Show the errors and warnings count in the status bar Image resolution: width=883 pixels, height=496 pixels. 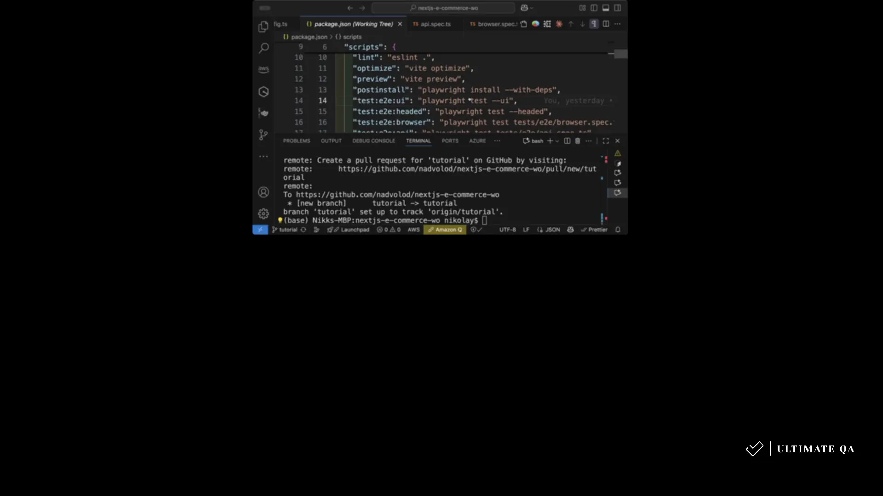389,230
